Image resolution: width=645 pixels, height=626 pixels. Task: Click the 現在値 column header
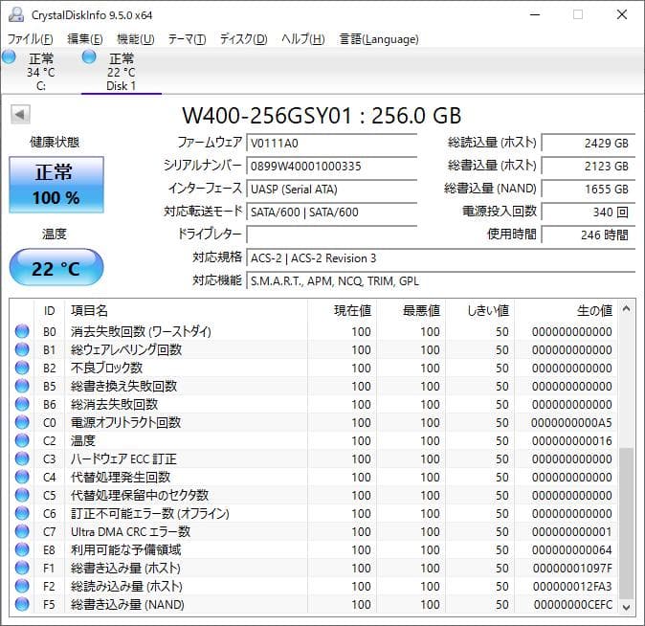tap(343, 310)
